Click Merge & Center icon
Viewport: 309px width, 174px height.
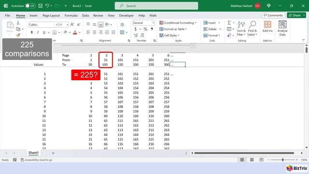[x=122, y=32]
